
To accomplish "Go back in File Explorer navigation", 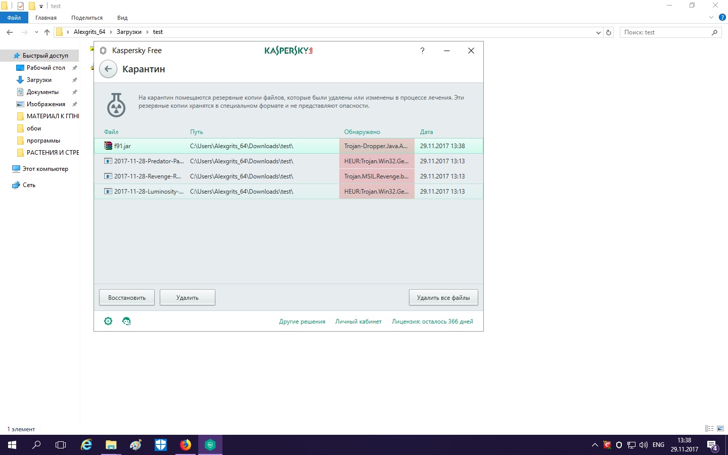I will point(10,32).
